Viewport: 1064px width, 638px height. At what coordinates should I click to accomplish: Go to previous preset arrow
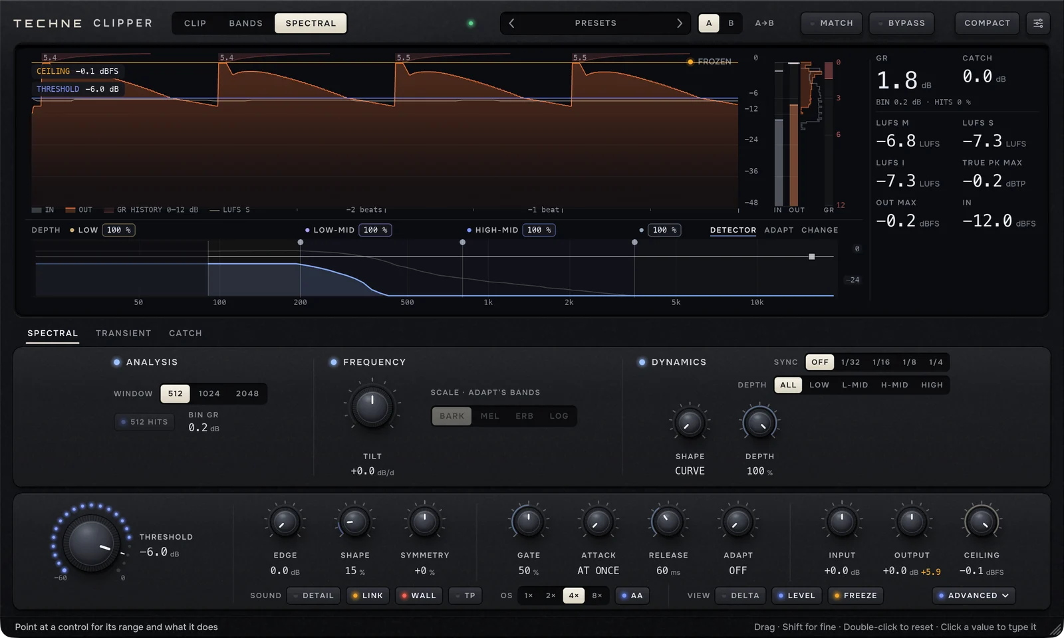click(511, 23)
